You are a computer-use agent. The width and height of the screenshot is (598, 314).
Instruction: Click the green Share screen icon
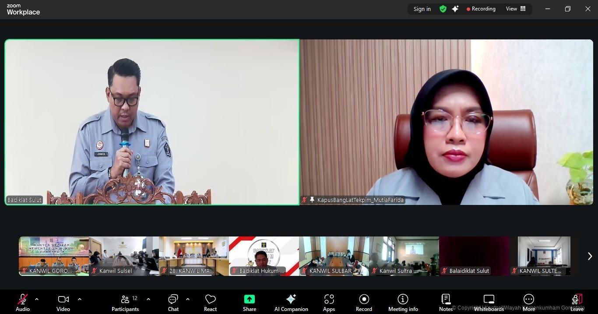click(x=250, y=299)
